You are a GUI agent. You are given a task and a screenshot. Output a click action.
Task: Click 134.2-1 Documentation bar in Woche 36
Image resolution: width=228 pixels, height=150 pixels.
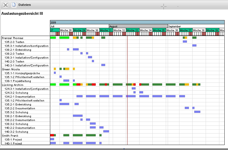tap(171, 96)
